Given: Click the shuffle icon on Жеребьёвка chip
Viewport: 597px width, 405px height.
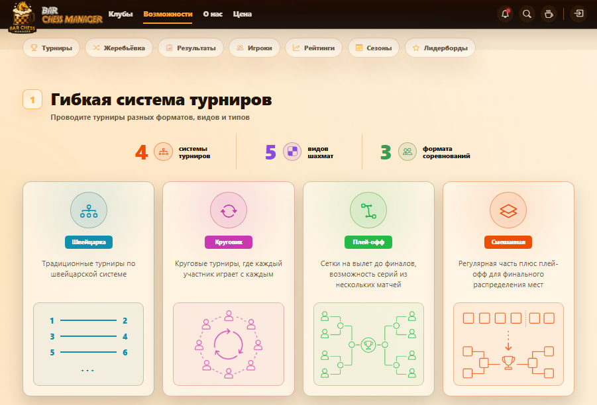Looking at the screenshot, I should [x=96, y=48].
